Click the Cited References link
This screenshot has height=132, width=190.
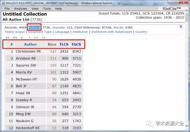[x=87, y=28]
